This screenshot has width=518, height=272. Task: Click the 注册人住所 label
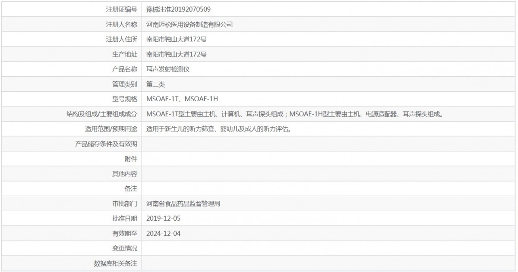click(x=122, y=39)
